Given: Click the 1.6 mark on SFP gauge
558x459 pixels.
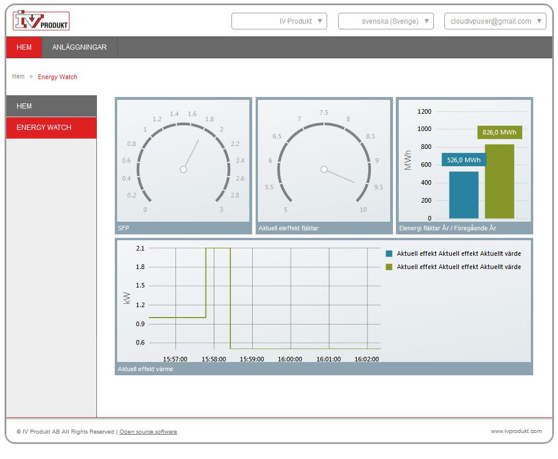Looking at the screenshot, I should (x=192, y=114).
